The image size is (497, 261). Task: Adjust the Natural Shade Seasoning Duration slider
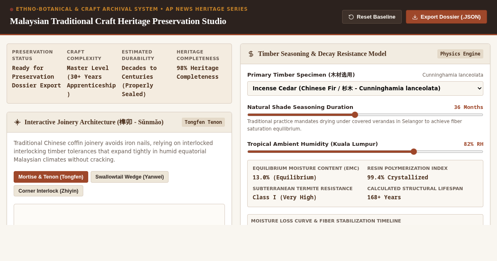[x=365, y=115]
